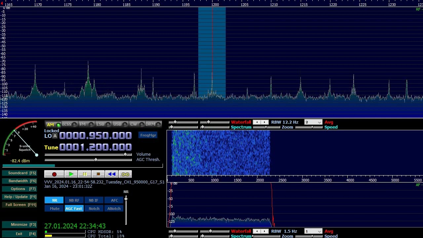Rewind with the blue double-arrow button
423x238 pixels.
(112, 174)
